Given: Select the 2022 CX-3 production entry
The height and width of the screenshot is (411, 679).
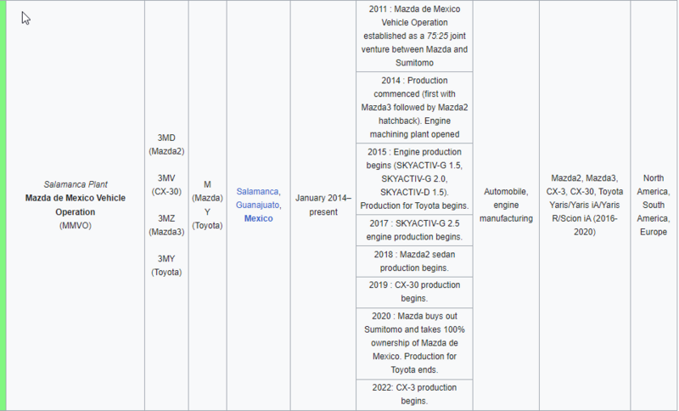Looking at the screenshot, I should (x=413, y=394).
